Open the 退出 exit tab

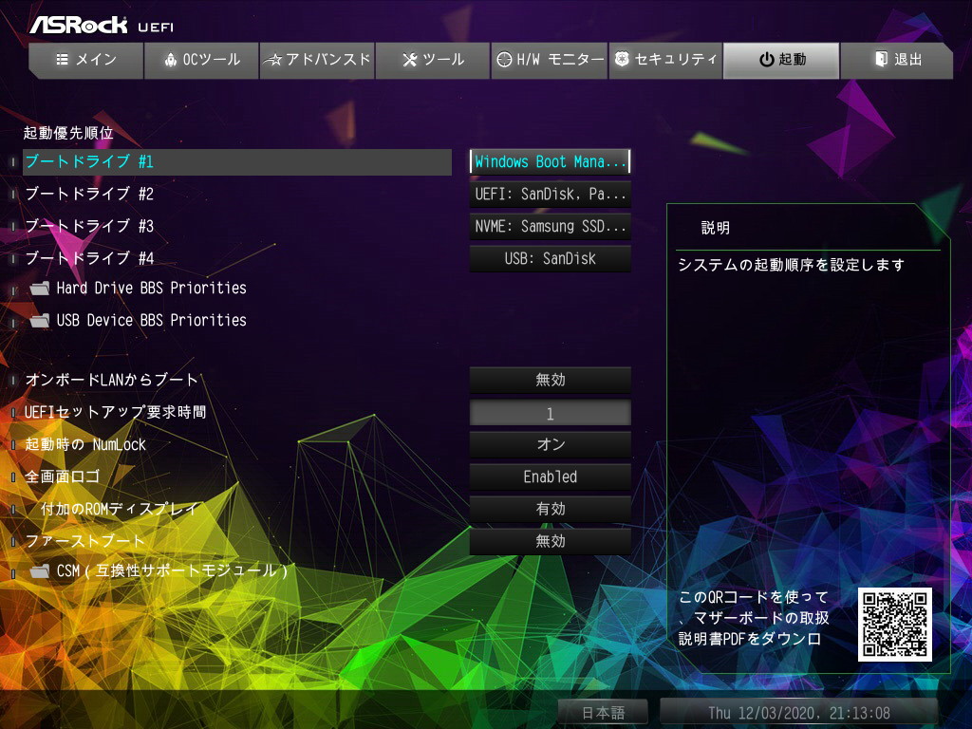(897, 60)
